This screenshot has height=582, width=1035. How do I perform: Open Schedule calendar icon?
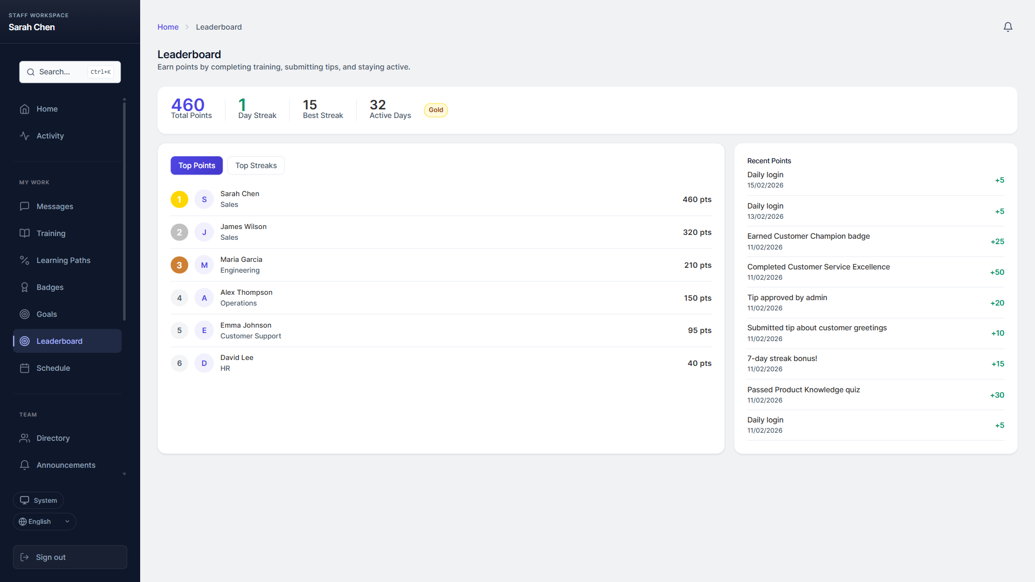point(25,368)
